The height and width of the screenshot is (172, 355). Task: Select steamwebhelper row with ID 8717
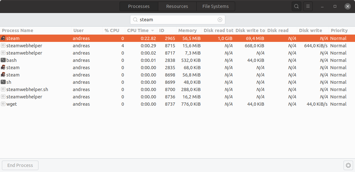177,53
